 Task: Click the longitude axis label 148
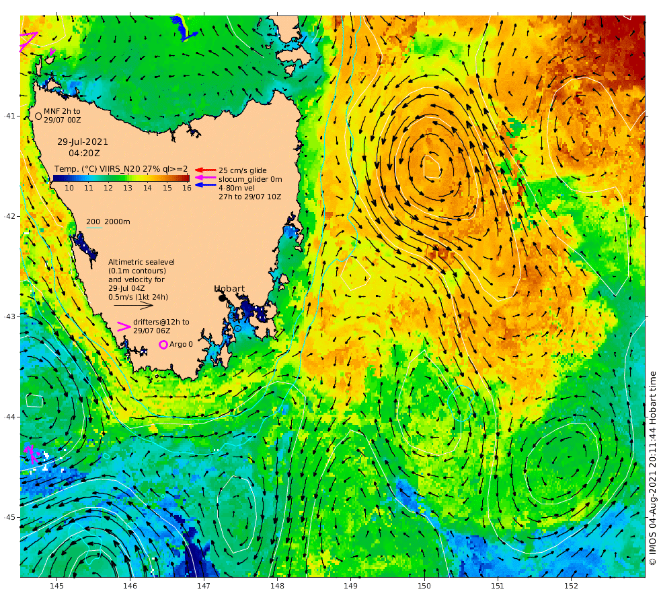(x=277, y=586)
